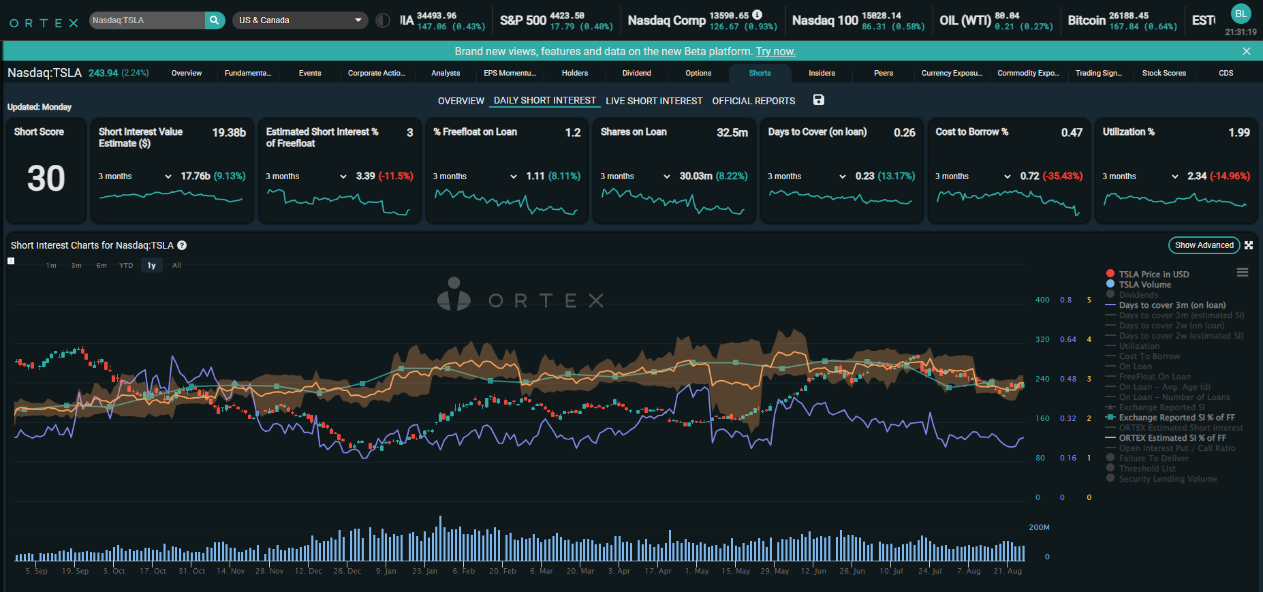Screen dimensions: 1263x592
Task: Open the Short Interest Charts help icon
Action: click(182, 245)
